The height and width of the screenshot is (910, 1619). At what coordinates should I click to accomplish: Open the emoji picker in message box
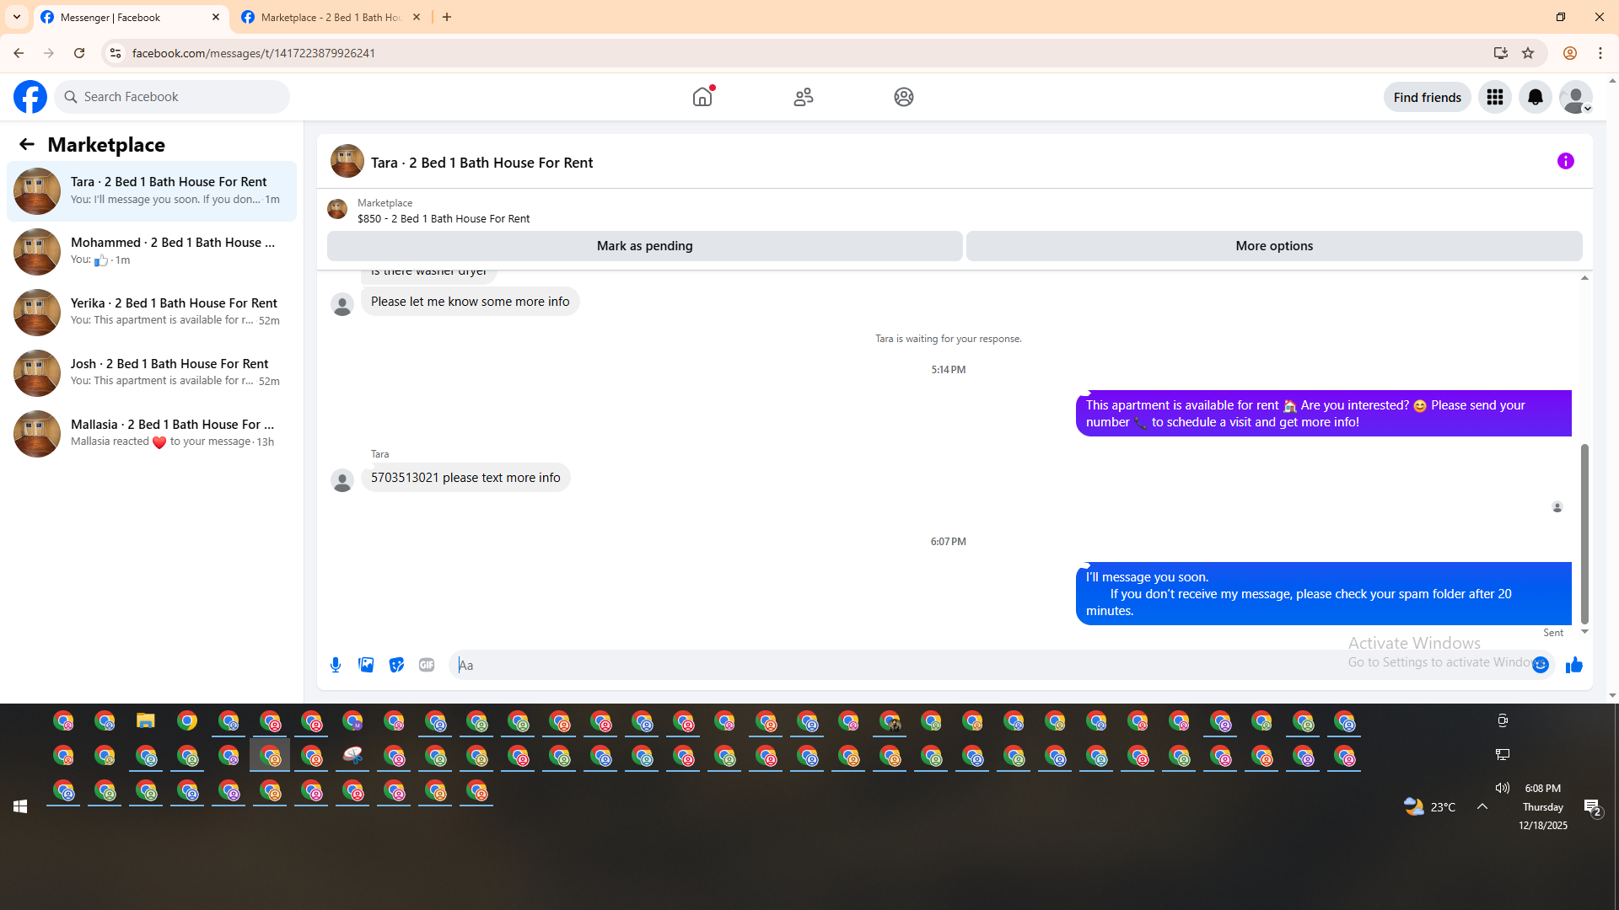point(1541,665)
